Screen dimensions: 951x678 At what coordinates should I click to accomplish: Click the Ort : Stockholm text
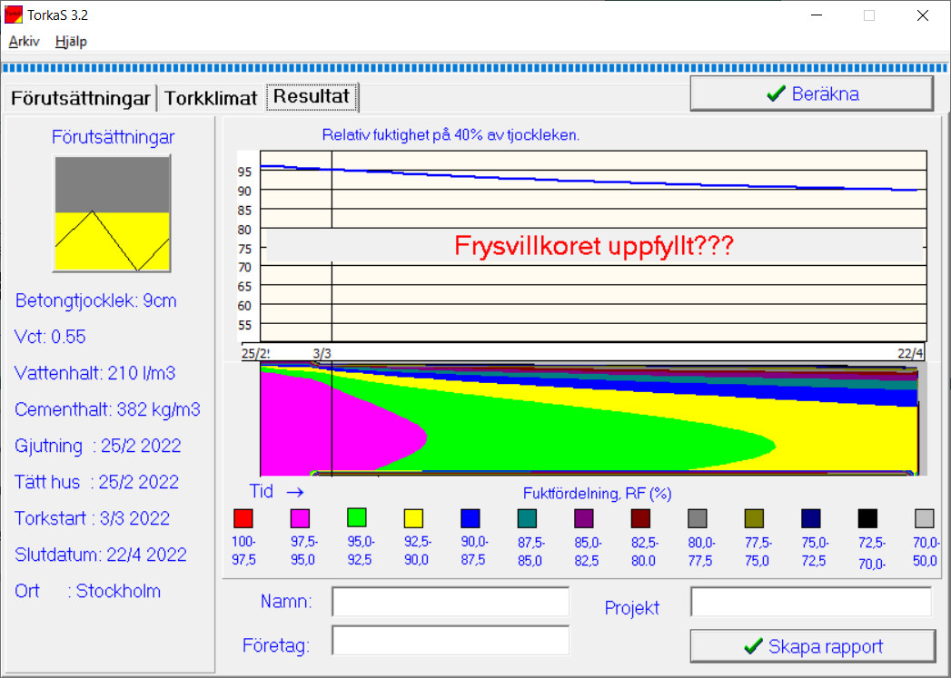pyautogui.click(x=88, y=592)
